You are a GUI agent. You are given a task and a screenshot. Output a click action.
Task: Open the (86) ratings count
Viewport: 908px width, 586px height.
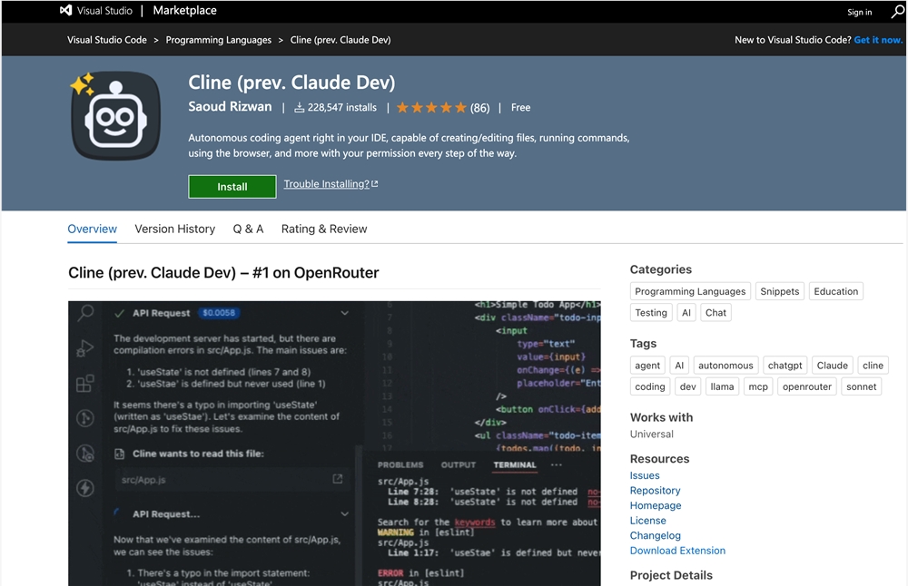[479, 108]
